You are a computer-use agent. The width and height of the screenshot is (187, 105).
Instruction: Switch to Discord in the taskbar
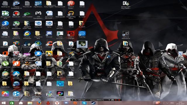[x=66, y=103]
